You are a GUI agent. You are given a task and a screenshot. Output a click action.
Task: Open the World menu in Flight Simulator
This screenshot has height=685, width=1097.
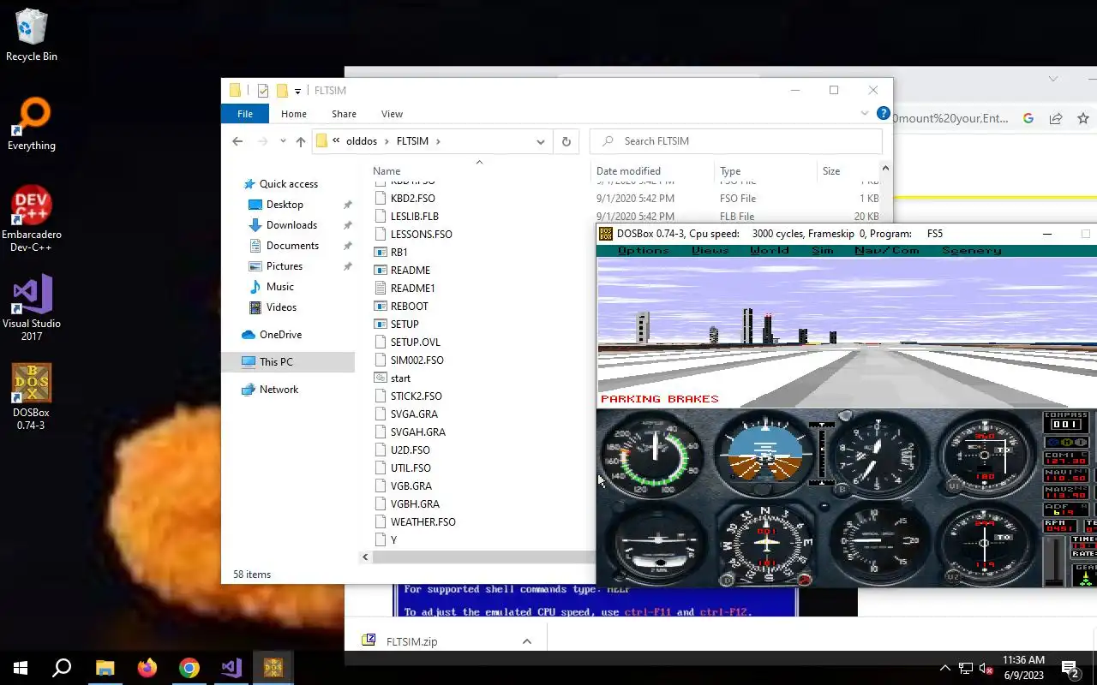tap(769, 250)
